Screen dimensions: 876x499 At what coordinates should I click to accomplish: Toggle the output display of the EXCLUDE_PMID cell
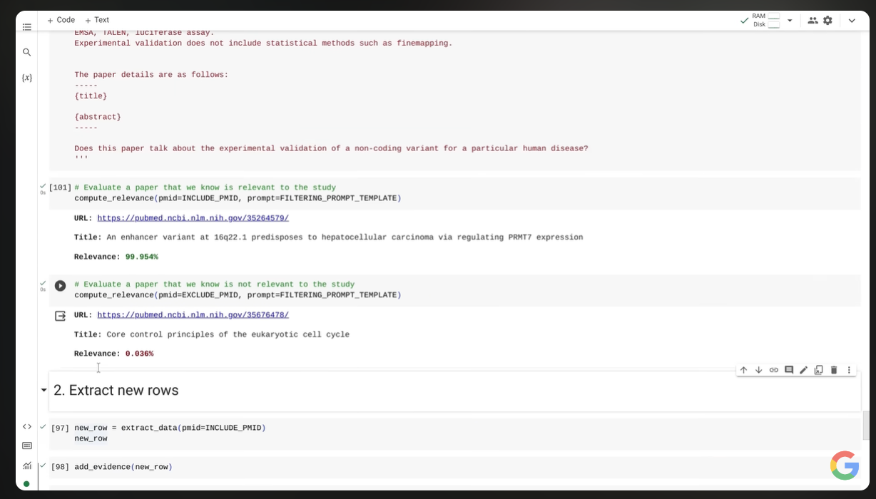pos(61,316)
